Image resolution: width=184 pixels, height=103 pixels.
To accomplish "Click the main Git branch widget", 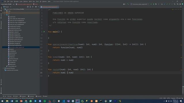I will coord(179,98).
